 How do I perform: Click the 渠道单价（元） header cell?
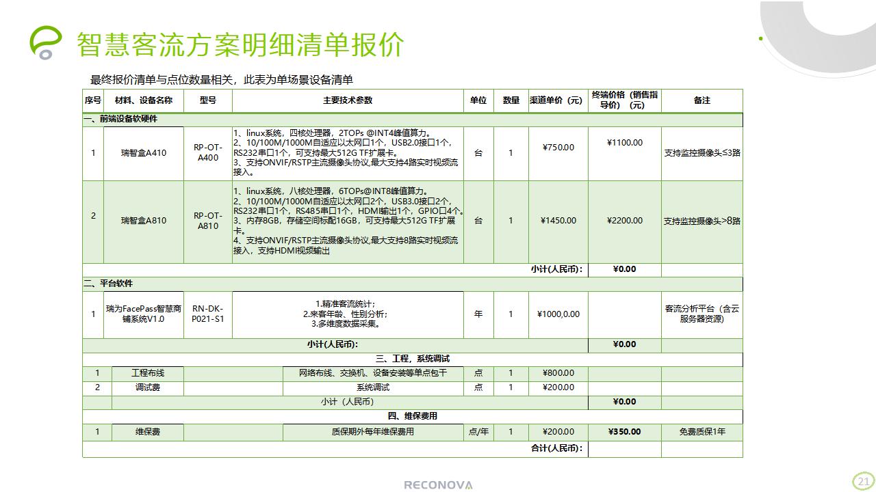point(558,100)
